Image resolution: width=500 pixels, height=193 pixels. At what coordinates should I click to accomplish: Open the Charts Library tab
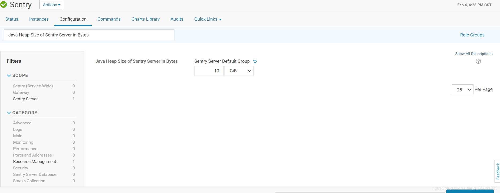click(x=145, y=19)
